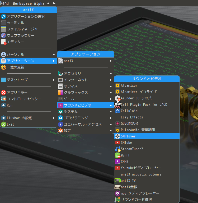Expand the パーソナル submenu arrow
The image size is (198, 203).
(54, 54)
